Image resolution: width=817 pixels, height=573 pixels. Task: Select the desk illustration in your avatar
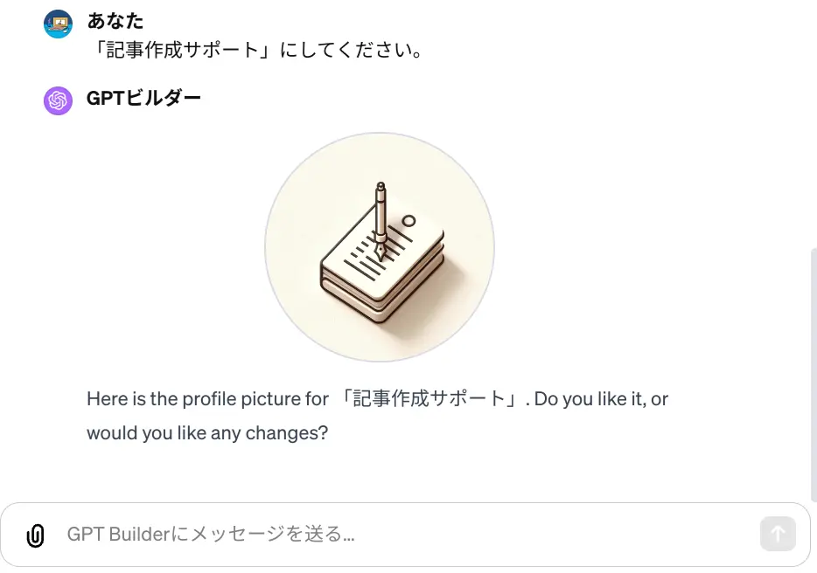coord(58,24)
